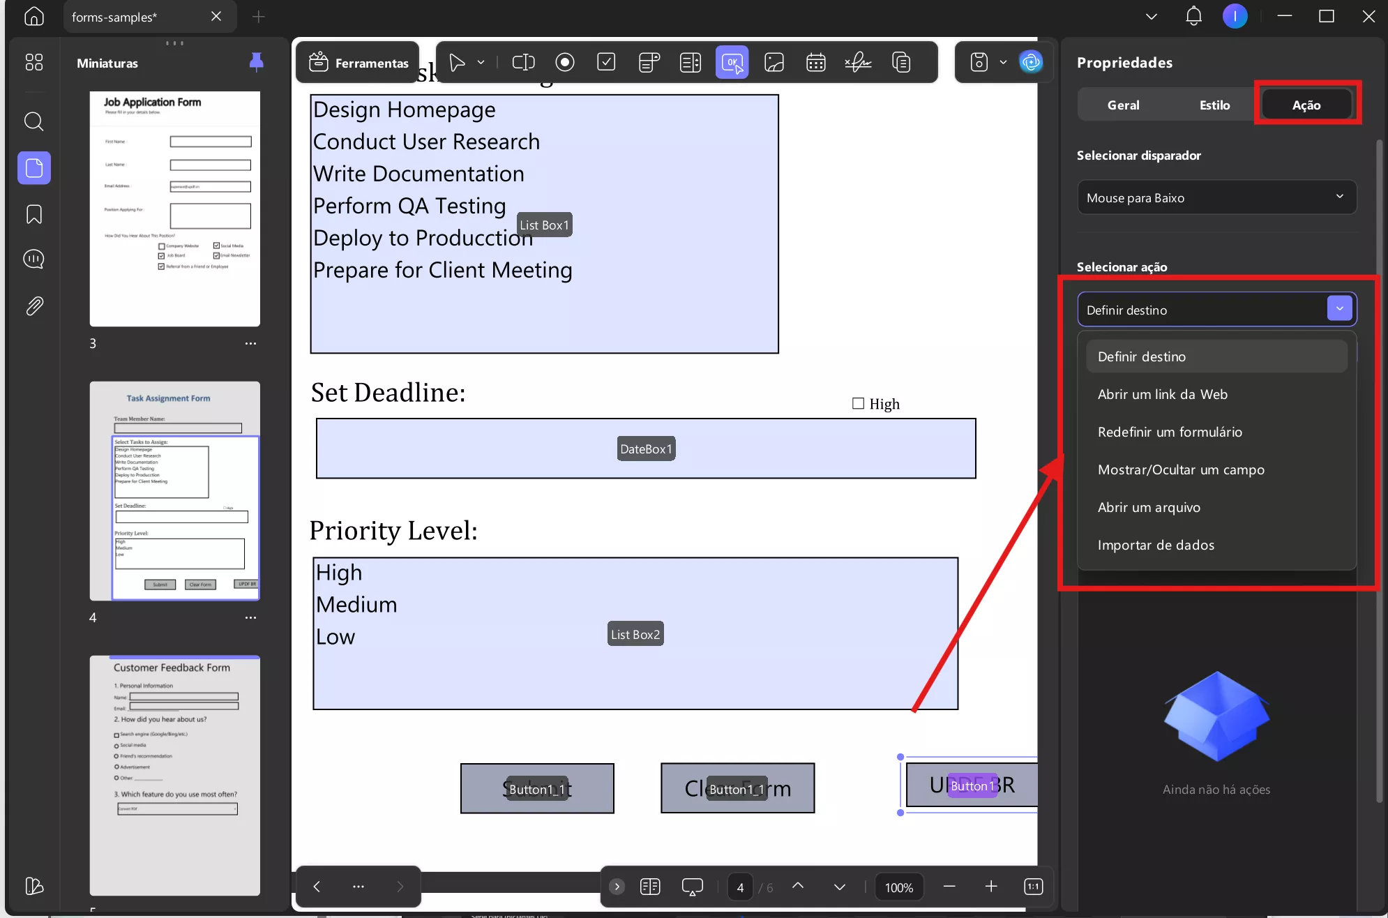Select the digital signature field tool
This screenshot has height=918, width=1388.
tap(858, 63)
